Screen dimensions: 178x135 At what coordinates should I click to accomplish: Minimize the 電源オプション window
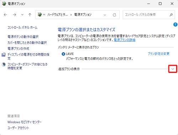click(x=148, y=4)
